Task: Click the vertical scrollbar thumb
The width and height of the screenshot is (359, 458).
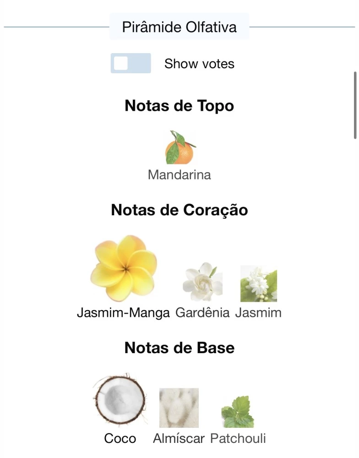Action: coord(355,105)
